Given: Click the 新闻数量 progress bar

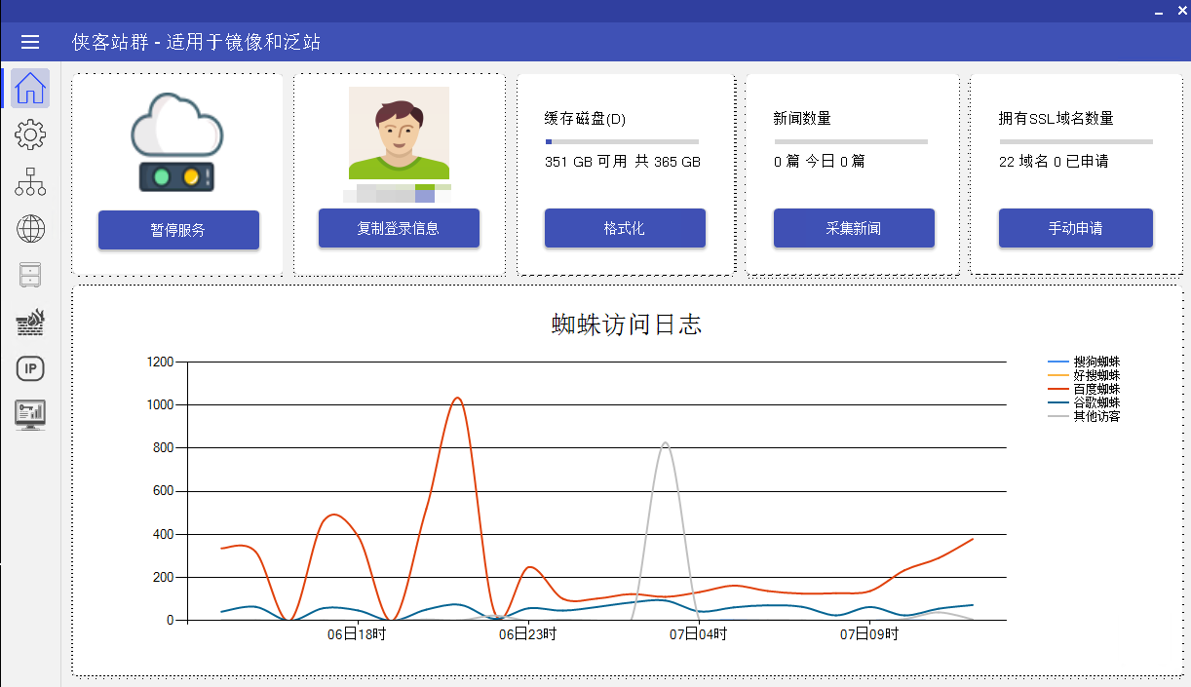Looking at the screenshot, I should (x=851, y=142).
